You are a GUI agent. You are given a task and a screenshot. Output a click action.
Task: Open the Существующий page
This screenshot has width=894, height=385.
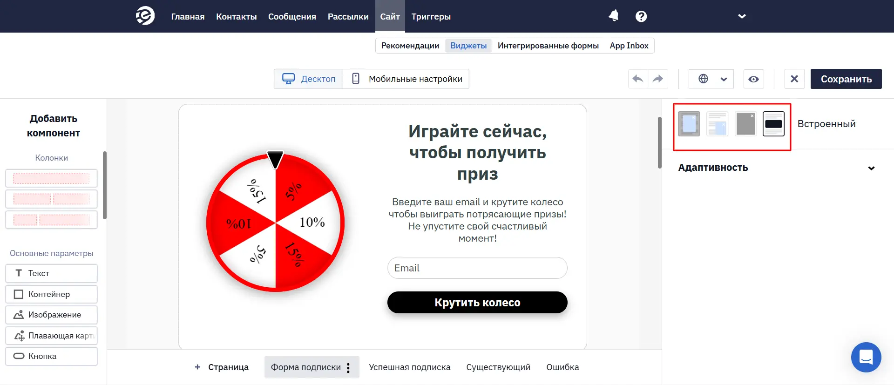point(498,367)
